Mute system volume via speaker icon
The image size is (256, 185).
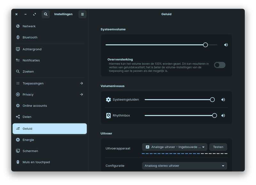[x=226, y=45]
